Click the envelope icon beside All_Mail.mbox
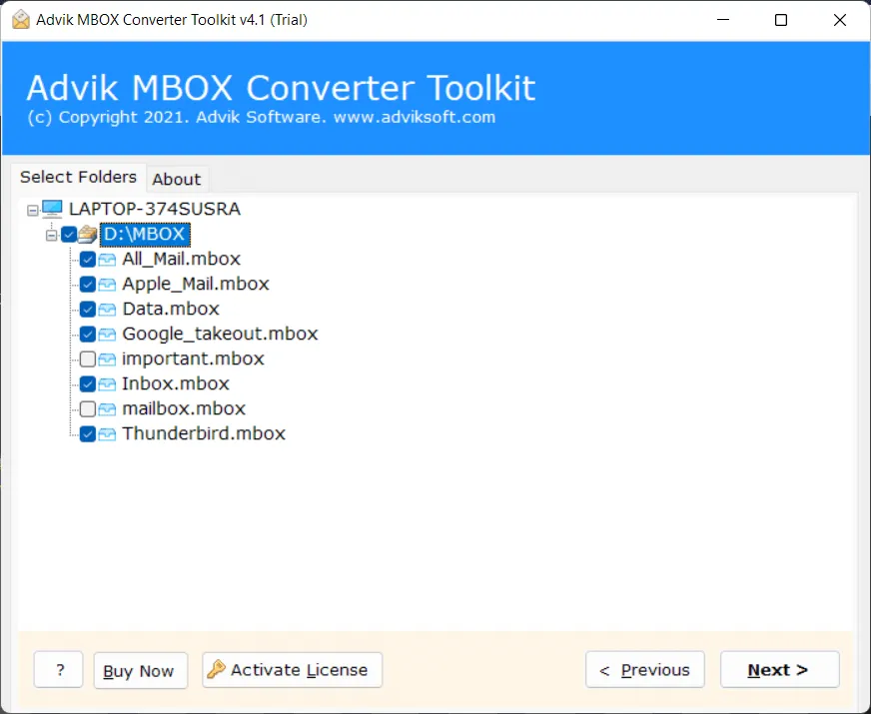This screenshot has width=871, height=714. pos(106,259)
